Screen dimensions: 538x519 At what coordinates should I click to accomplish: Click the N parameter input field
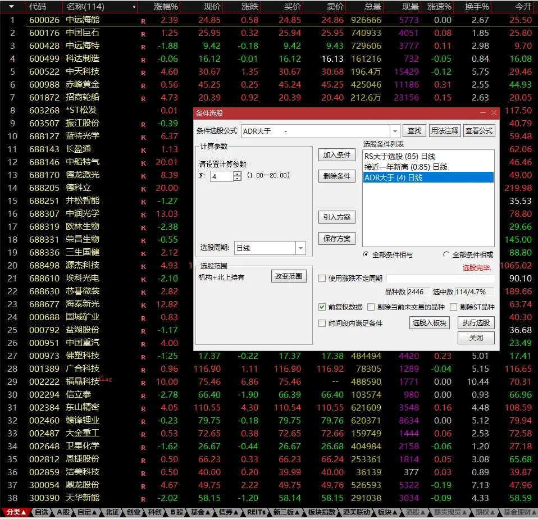coord(222,176)
